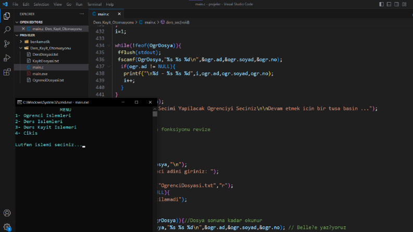Open the Run and Debug view
This screenshot has height=232, width=413.
[7, 58]
